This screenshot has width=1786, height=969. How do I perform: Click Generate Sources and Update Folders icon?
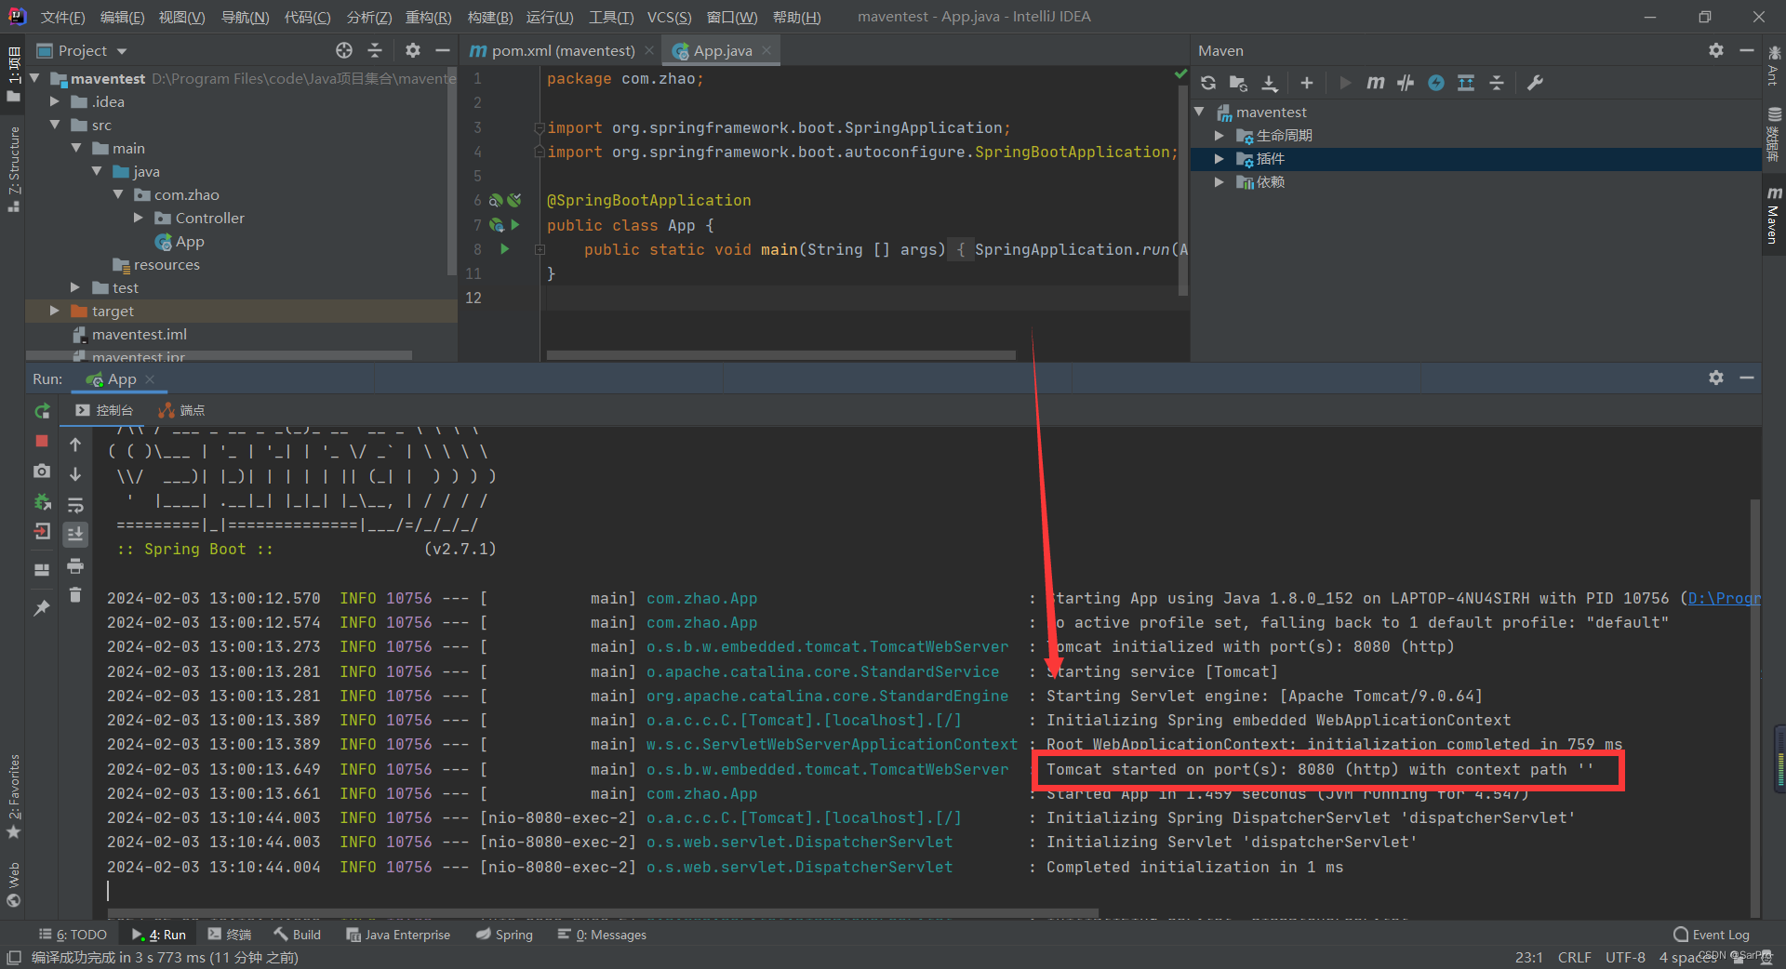click(1238, 83)
